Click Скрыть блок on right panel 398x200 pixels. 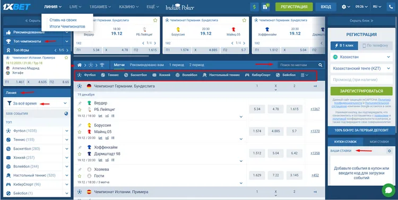[361, 21]
